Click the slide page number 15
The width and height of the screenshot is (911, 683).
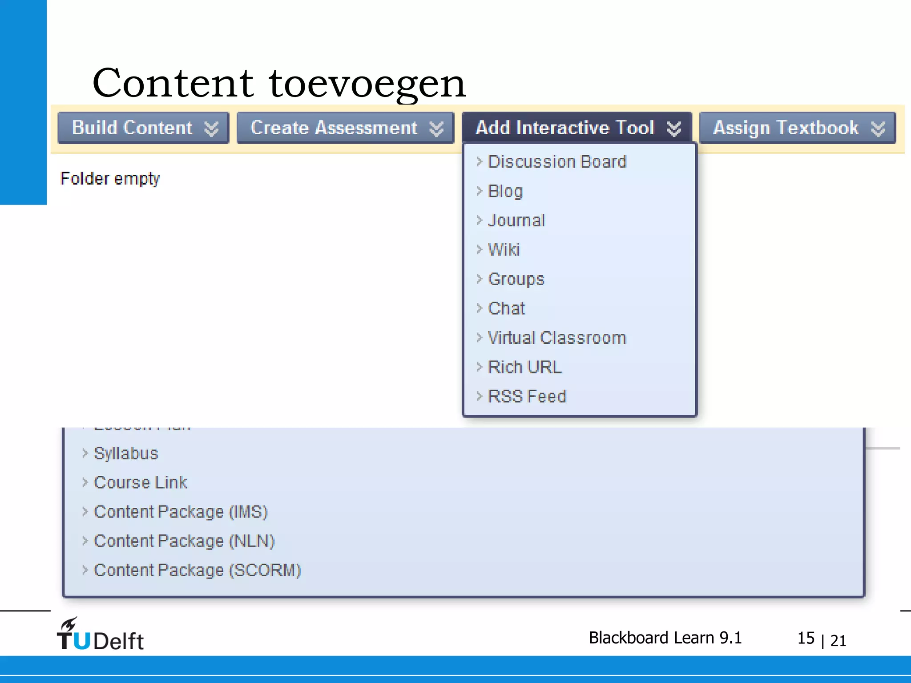point(806,639)
